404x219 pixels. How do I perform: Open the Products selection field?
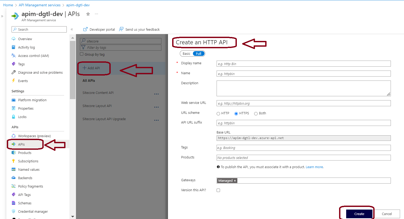coord(304,158)
